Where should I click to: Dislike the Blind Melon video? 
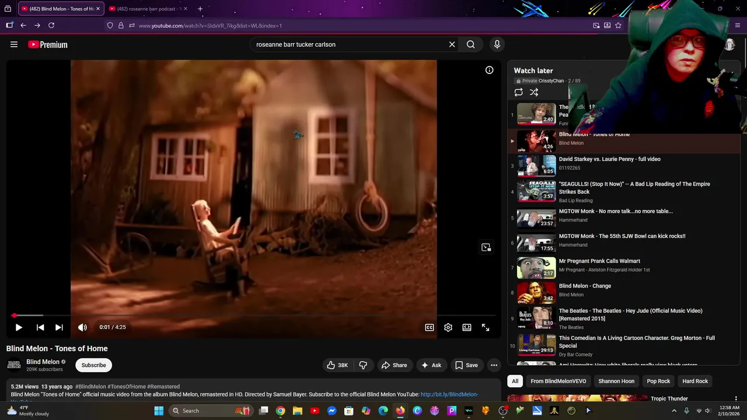(363, 365)
